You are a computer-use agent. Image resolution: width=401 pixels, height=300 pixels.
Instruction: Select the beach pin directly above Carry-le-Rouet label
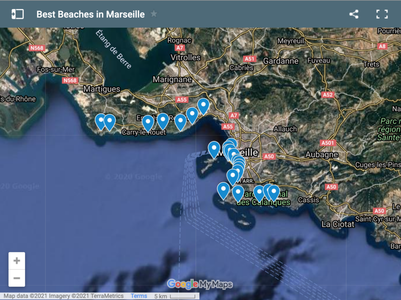148,123
